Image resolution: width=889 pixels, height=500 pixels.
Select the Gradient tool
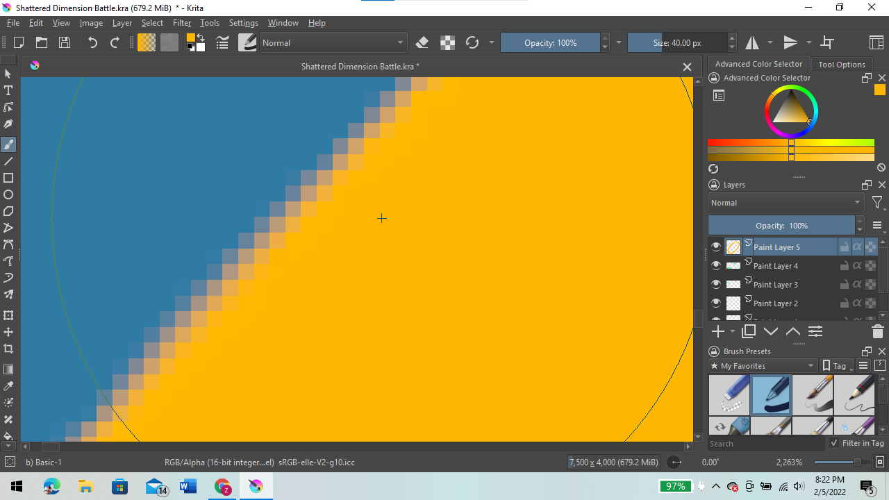click(8, 369)
